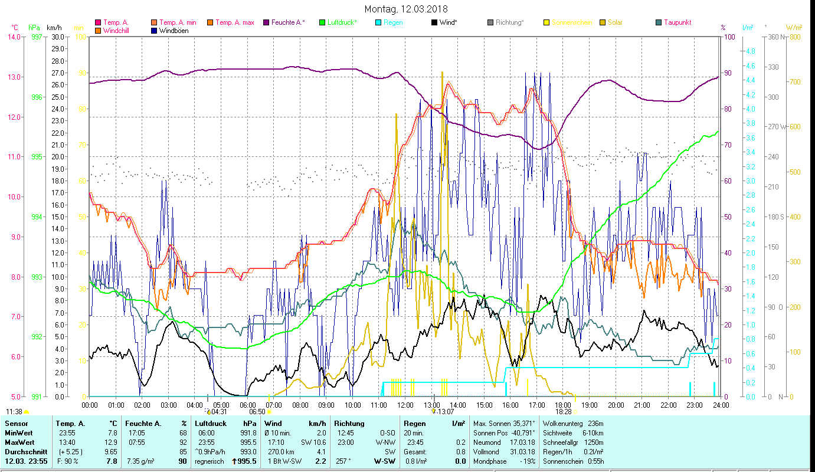Click the pink Temp. A. legend swatch
The image size is (815, 472).
(98, 23)
